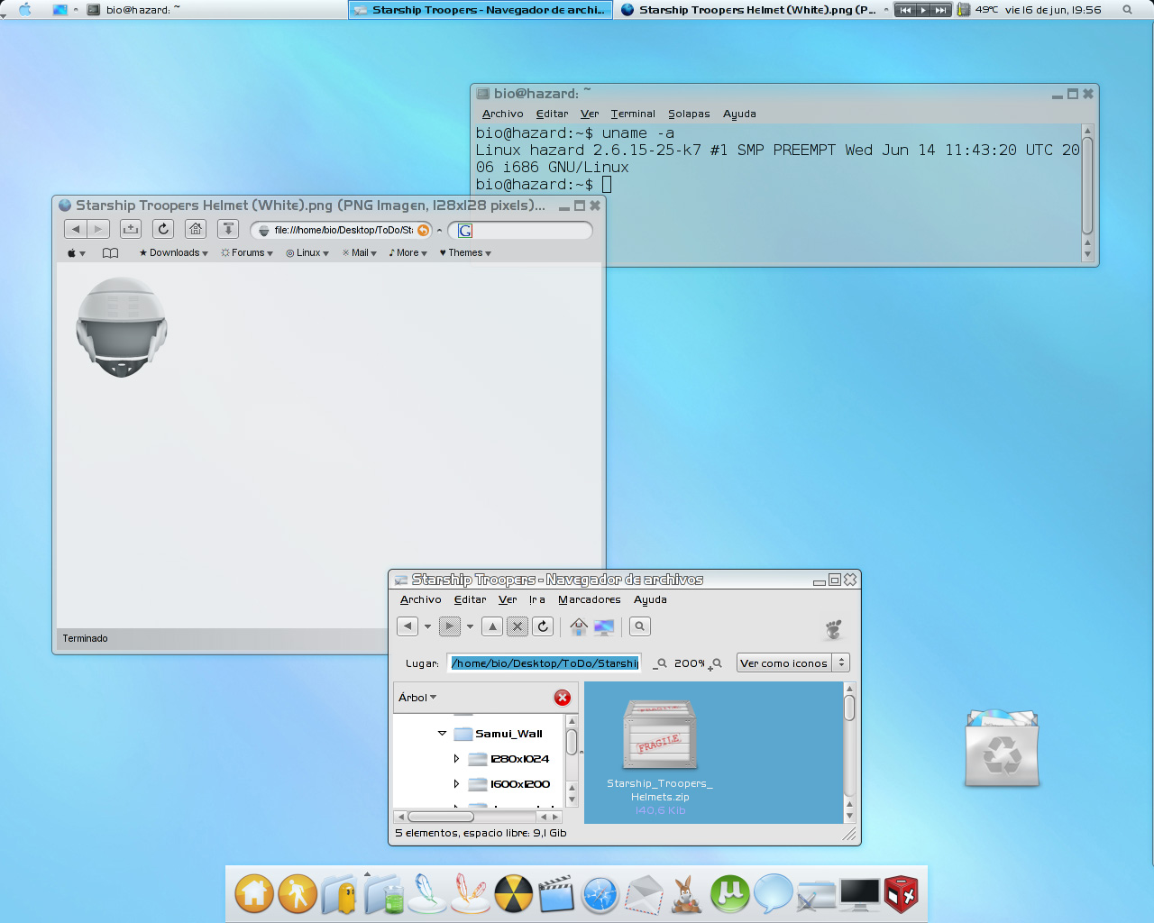Reload the file browser folder
The width and height of the screenshot is (1154, 923).
[x=543, y=626]
